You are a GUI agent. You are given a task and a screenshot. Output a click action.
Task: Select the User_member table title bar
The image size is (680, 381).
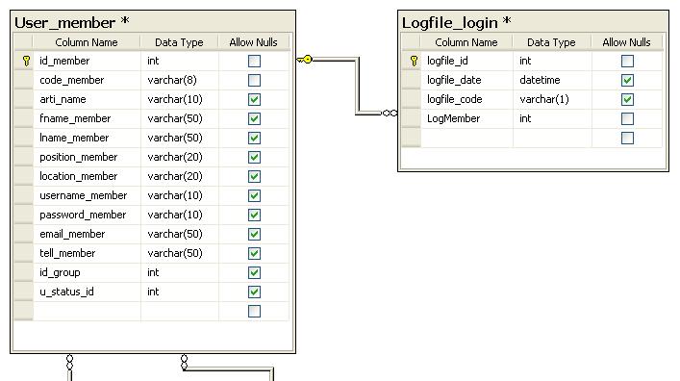point(153,22)
